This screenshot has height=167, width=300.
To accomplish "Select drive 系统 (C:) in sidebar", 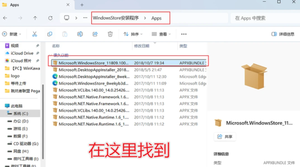I will (20, 113).
